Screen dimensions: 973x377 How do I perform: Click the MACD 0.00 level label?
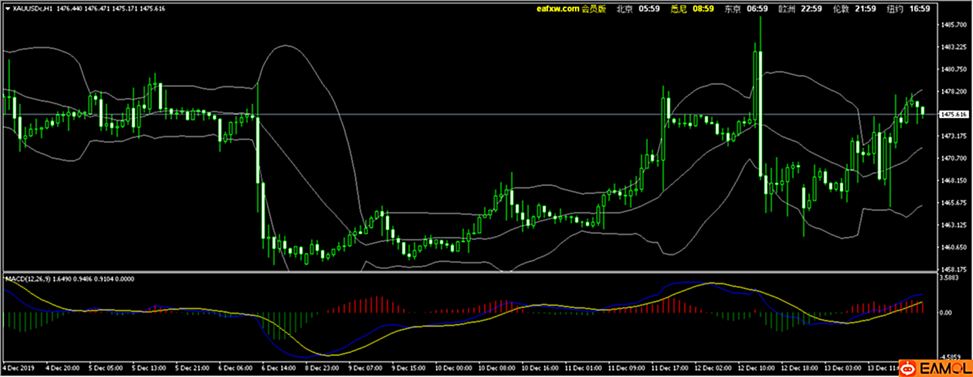click(947, 313)
